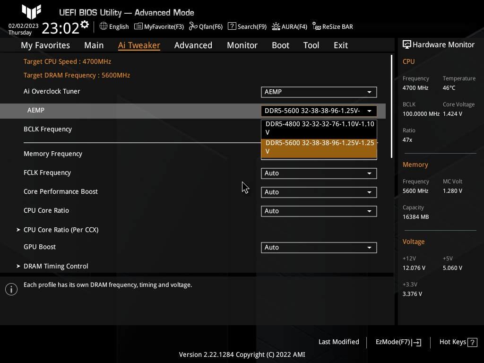Screen dimensions: 484x363
Task: Click the Ai Overclock Tuner label
Action: click(x=52, y=91)
